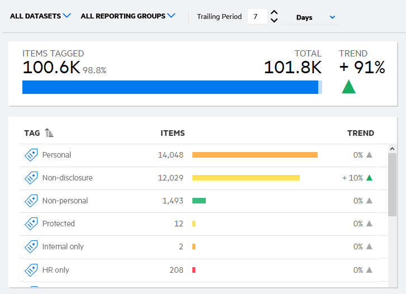Click the sort icon next to TAG

click(49, 133)
